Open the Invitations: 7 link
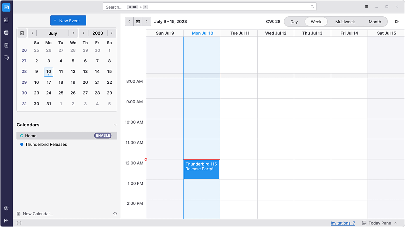Viewport: 405px width, 227px height. pyautogui.click(x=343, y=223)
